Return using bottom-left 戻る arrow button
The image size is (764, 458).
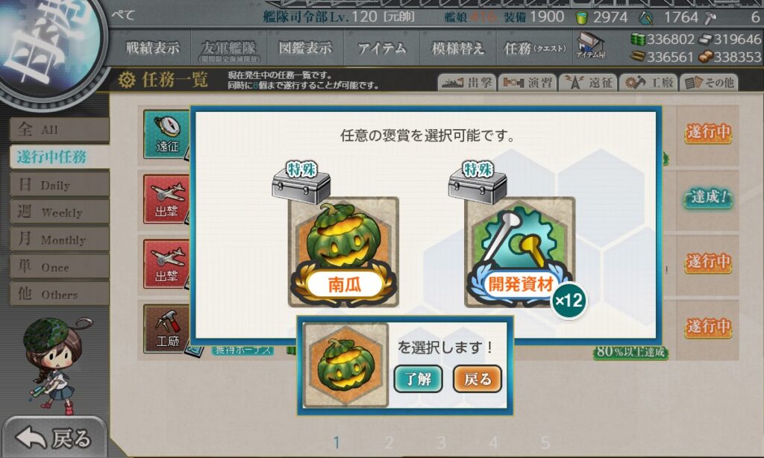(x=54, y=438)
